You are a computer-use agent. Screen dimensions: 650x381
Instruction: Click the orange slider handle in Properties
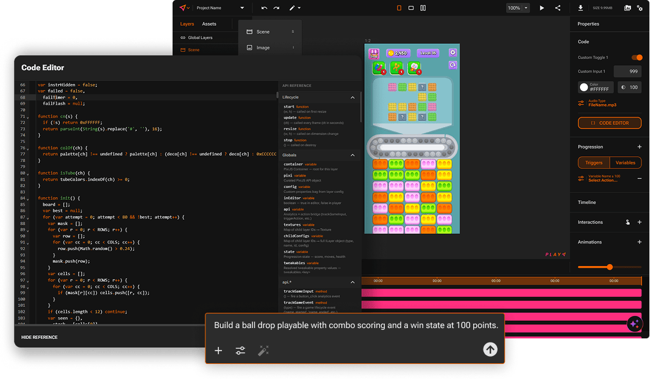(x=609, y=267)
